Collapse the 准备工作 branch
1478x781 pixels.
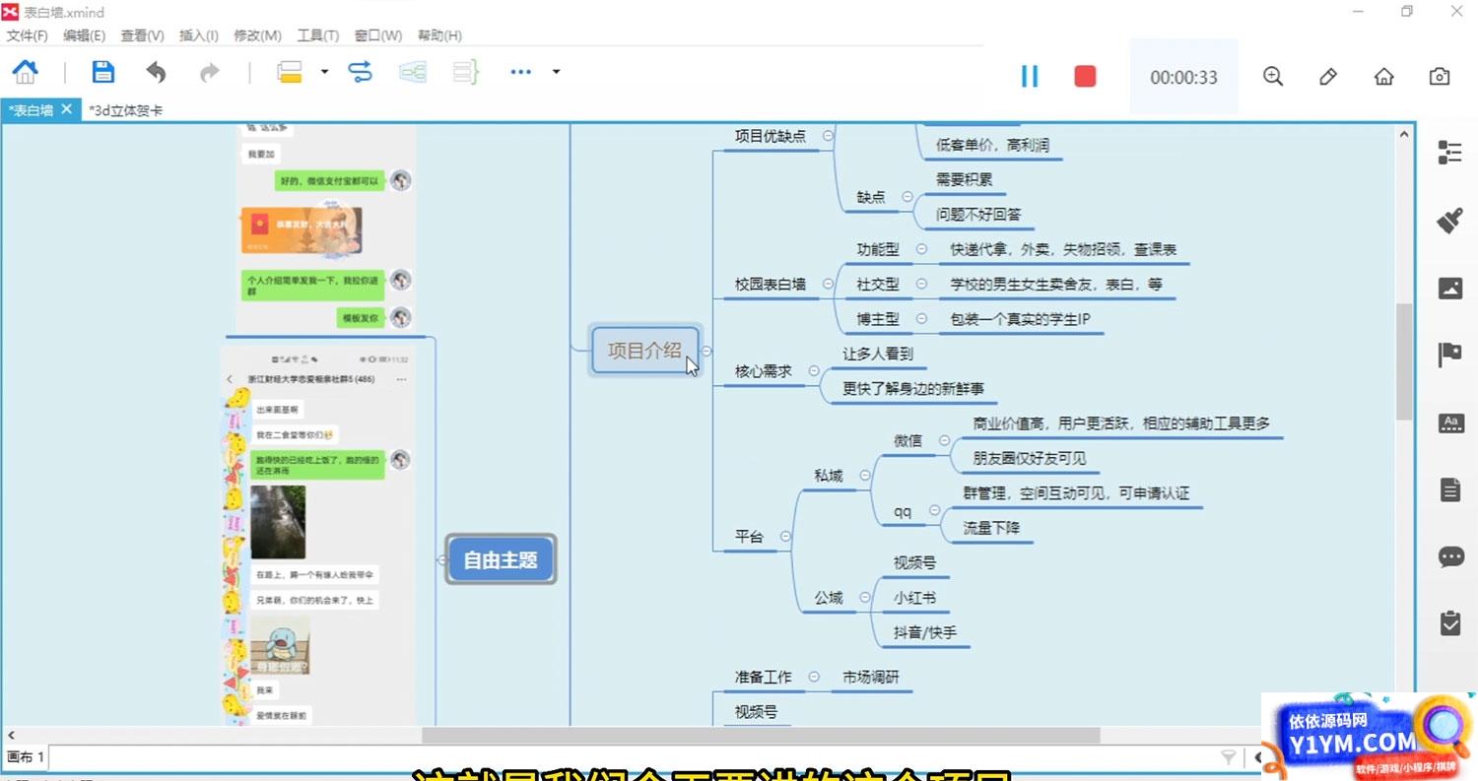click(814, 677)
